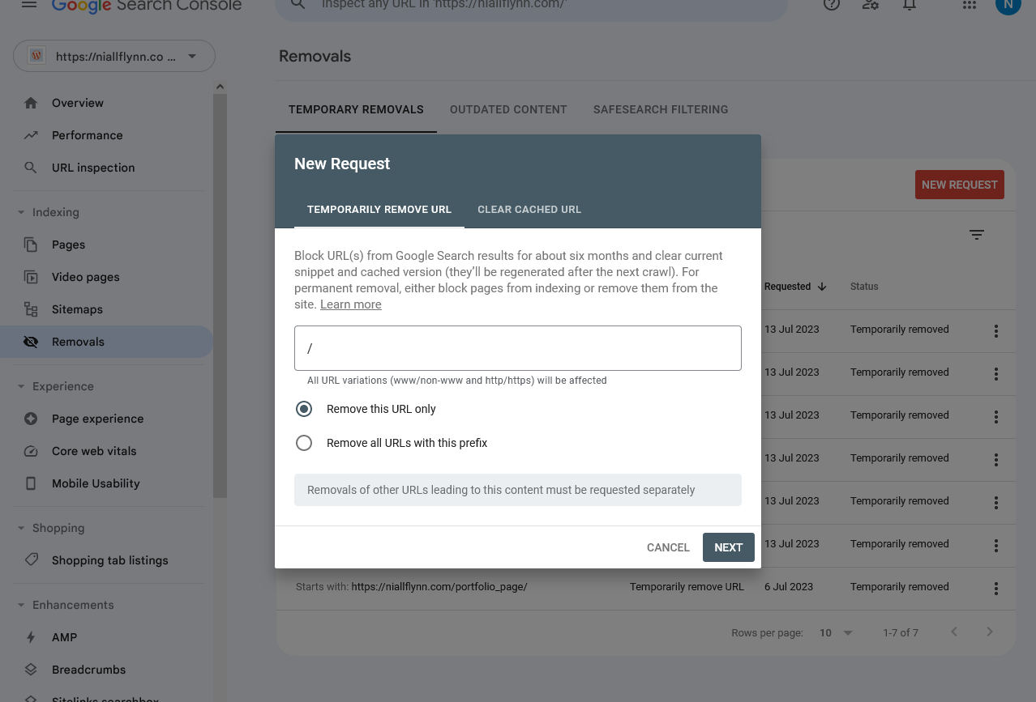The width and height of the screenshot is (1036, 702).
Task: Select Remove this URL only radio
Action: pos(304,409)
